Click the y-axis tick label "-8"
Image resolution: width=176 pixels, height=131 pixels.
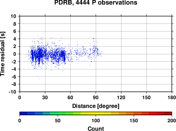coord(14,84)
